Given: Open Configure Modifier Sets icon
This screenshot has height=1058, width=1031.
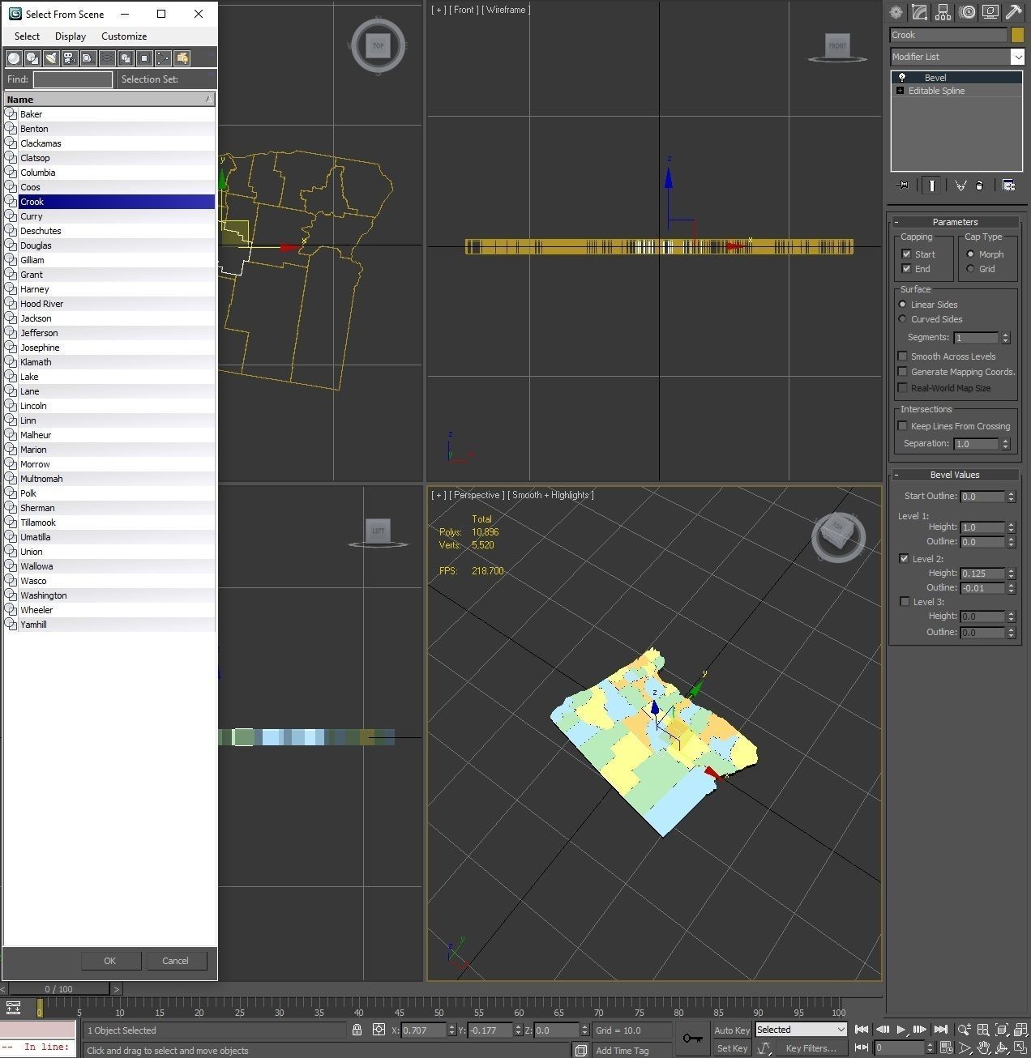Looking at the screenshot, I should 1009,186.
